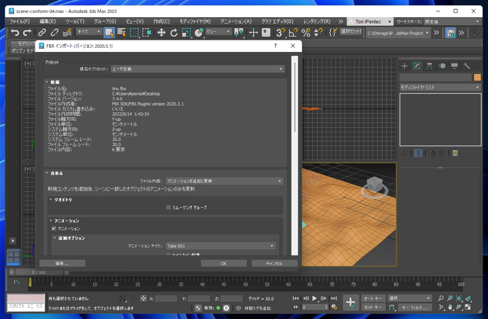Screen dimensions: 488x319
Task: Activate the Select and Rotate tool
Action: coord(174,32)
